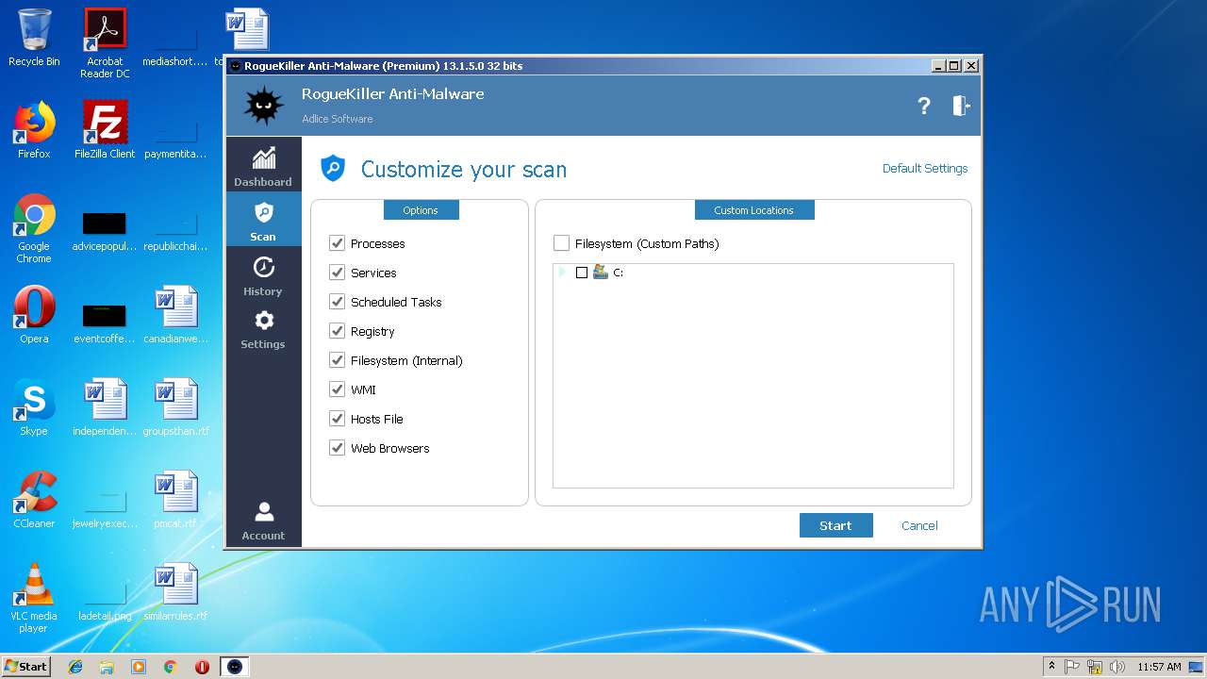This screenshot has height=679, width=1207.
Task: Open Recycle Bin on desktop
Action: (x=34, y=38)
